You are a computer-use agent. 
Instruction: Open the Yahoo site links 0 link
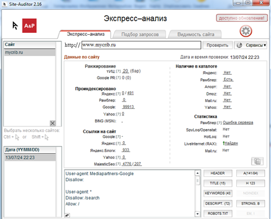[x=124, y=157]
